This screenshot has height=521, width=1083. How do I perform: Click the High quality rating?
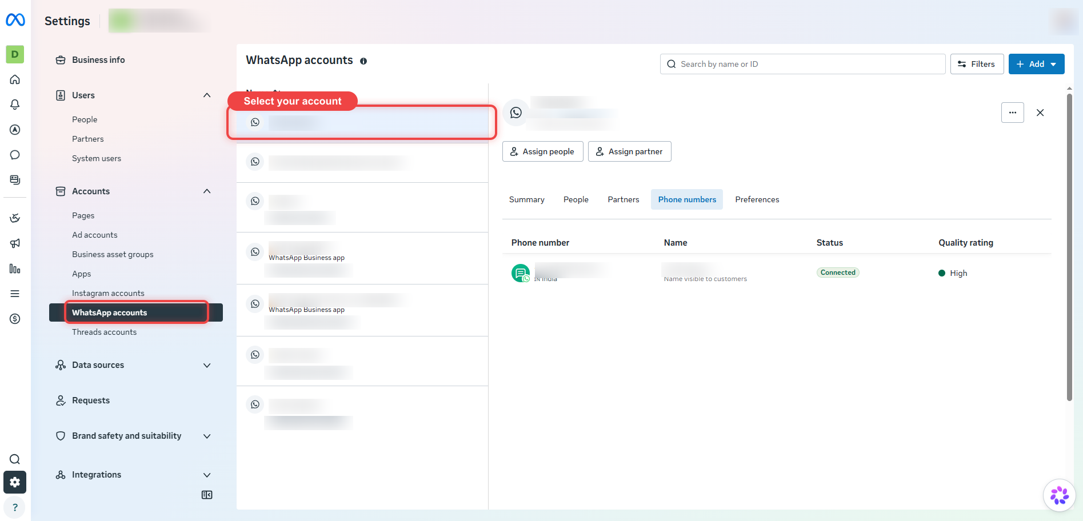click(x=953, y=273)
